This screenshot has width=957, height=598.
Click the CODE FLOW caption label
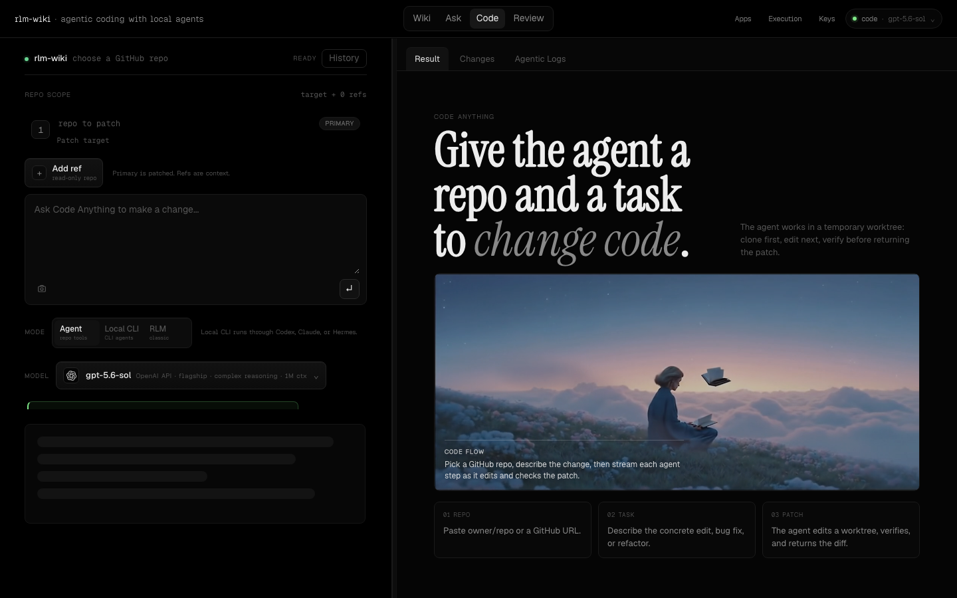click(464, 452)
